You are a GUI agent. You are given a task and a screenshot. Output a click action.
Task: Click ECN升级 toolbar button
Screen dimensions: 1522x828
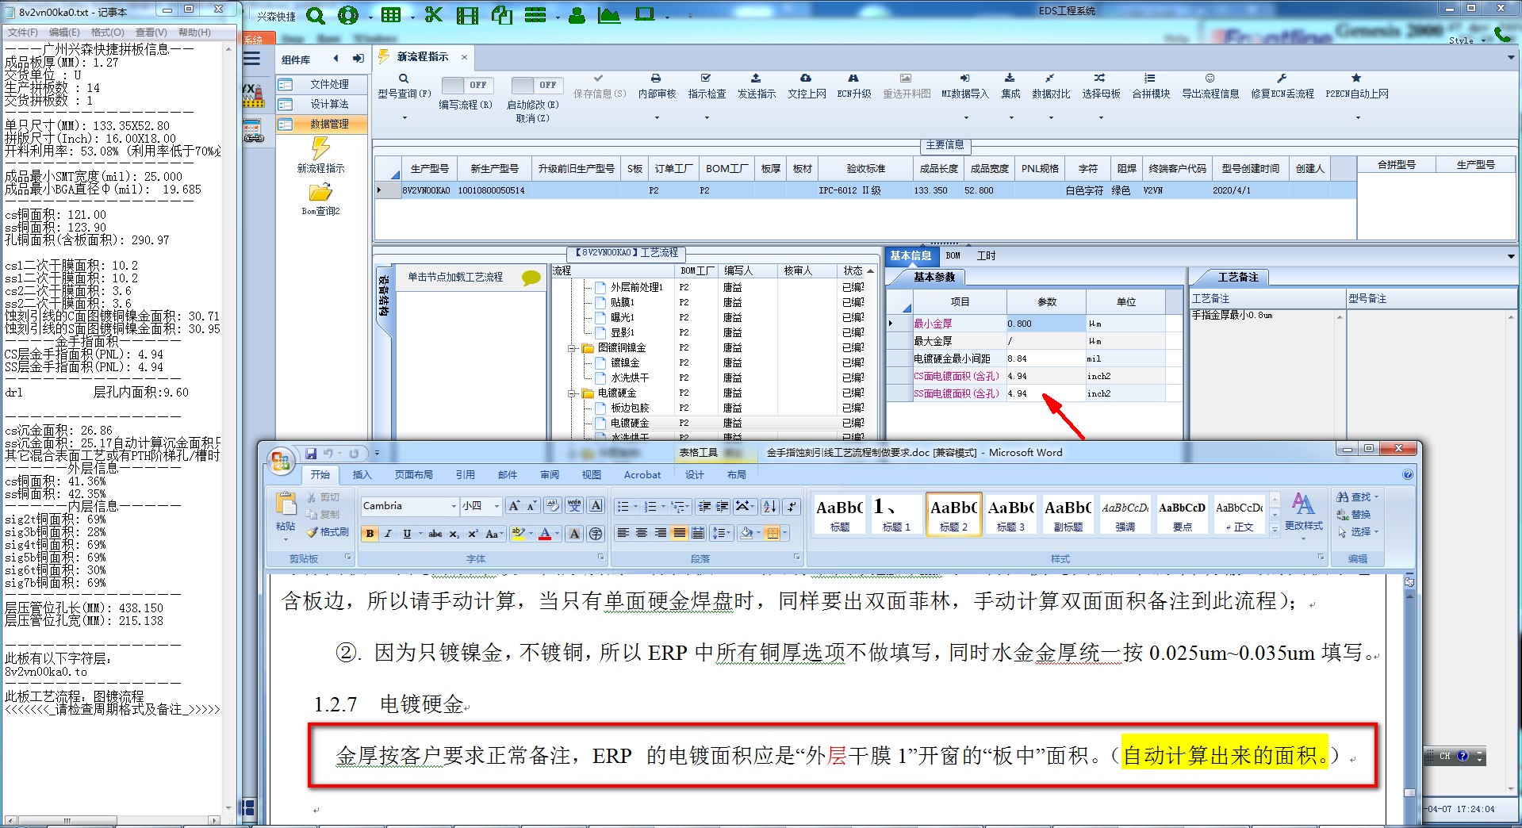click(x=853, y=86)
